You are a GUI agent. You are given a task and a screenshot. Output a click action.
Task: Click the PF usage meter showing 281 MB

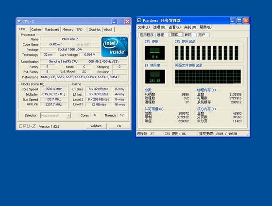(155, 77)
